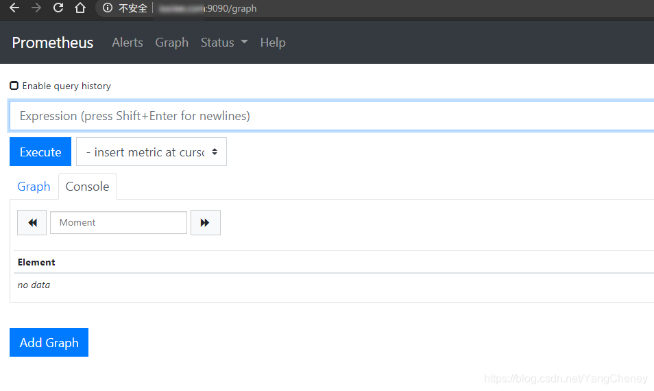
Task: Click the browser forward arrow
Action: pyautogui.click(x=36, y=8)
